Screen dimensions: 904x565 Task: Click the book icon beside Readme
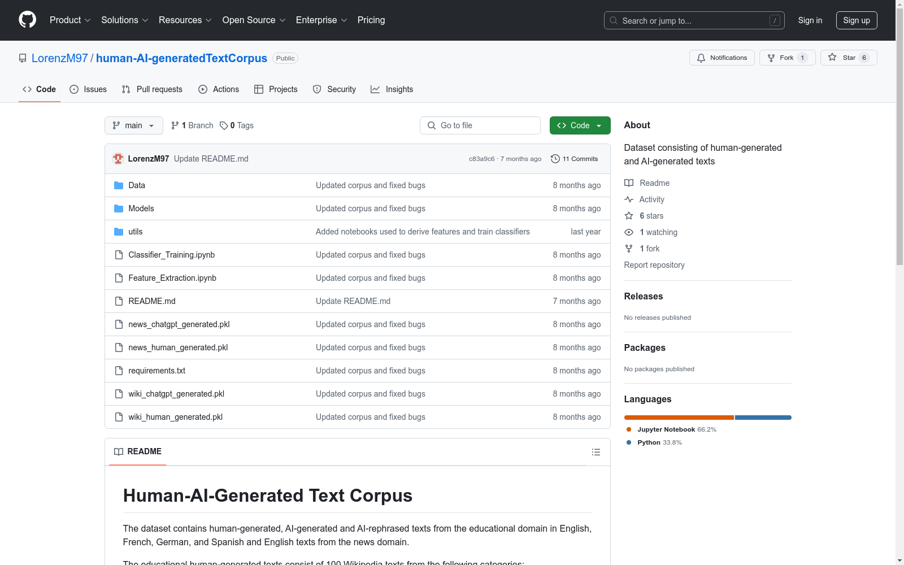(629, 183)
